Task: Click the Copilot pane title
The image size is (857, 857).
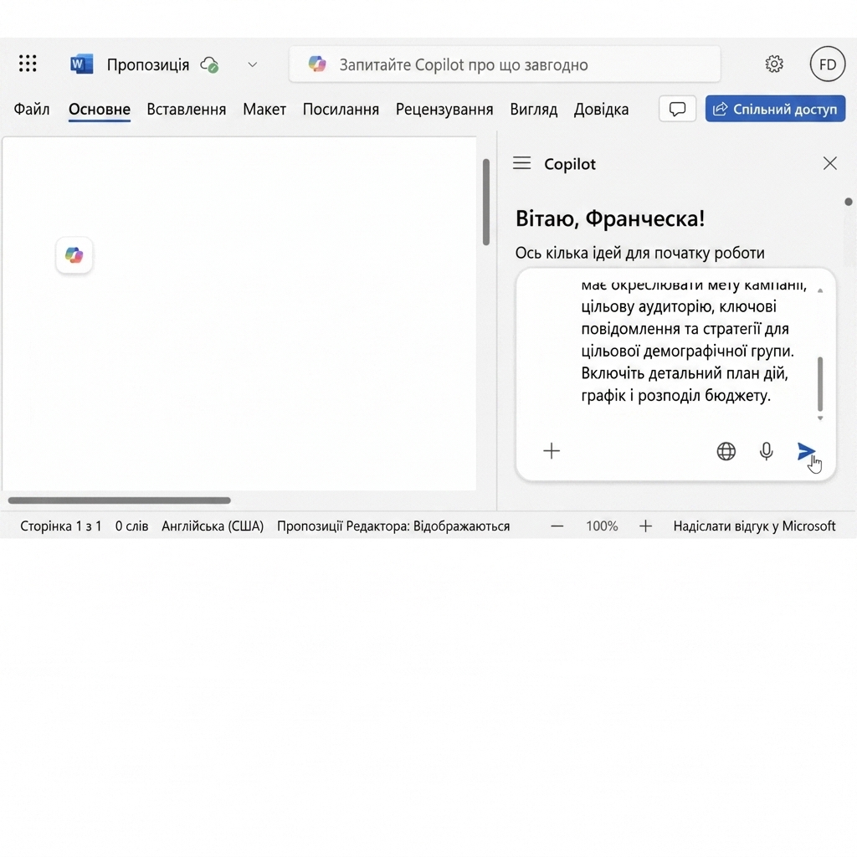Action: [569, 164]
